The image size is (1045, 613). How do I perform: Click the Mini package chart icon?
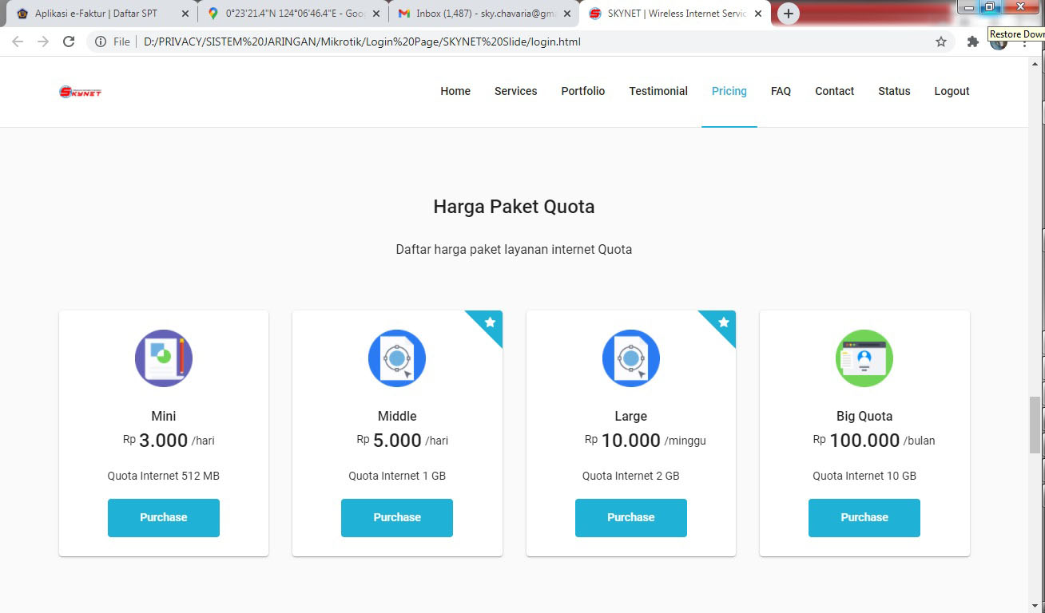tap(164, 358)
